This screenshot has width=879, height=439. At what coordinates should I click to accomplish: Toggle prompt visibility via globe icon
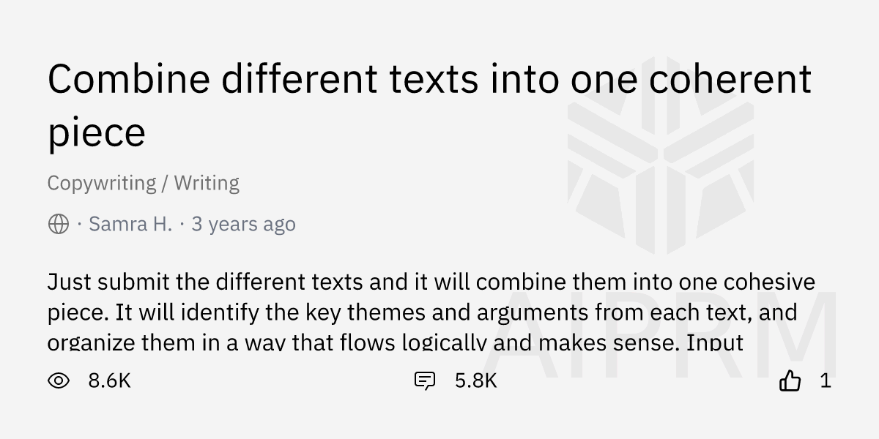pyautogui.click(x=59, y=223)
